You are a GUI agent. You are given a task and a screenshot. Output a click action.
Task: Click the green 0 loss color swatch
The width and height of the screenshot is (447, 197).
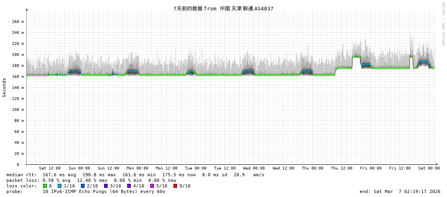click(45, 186)
